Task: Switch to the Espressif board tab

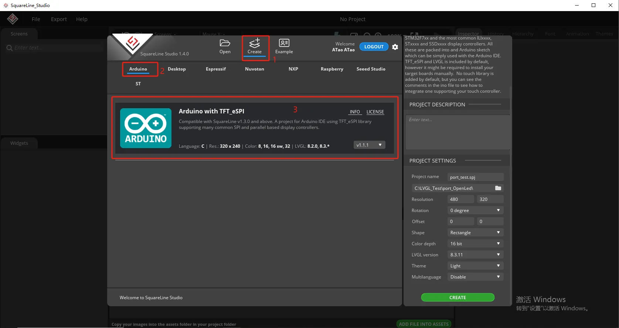Action: pyautogui.click(x=215, y=69)
